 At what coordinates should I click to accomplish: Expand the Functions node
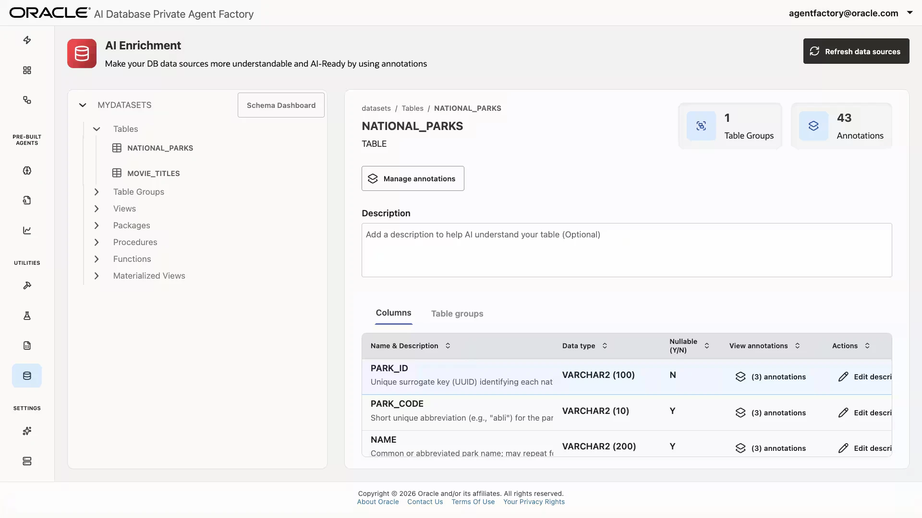[x=97, y=259]
